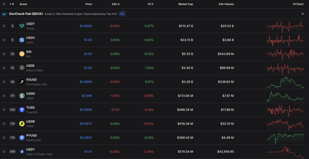Viewport: 309px width, 159px height.
Task: Click the USDY price $1.01
Action: pyautogui.click(x=88, y=152)
